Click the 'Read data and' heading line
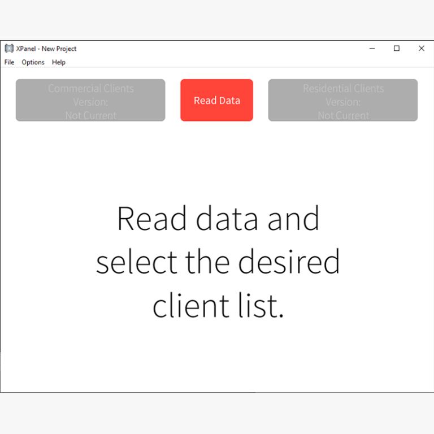Screen dimensions: 434x434 218,219
